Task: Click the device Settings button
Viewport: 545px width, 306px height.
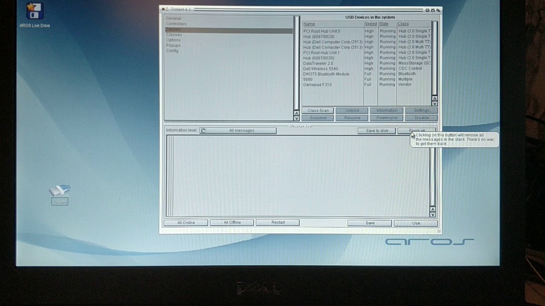Action: [421, 110]
